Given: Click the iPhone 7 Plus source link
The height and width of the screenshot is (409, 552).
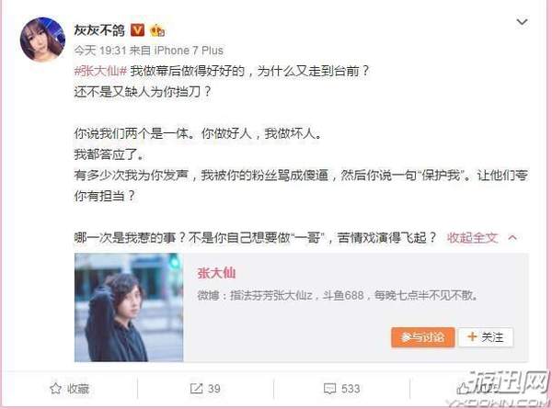Looking at the screenshot, I should [189, 51].
